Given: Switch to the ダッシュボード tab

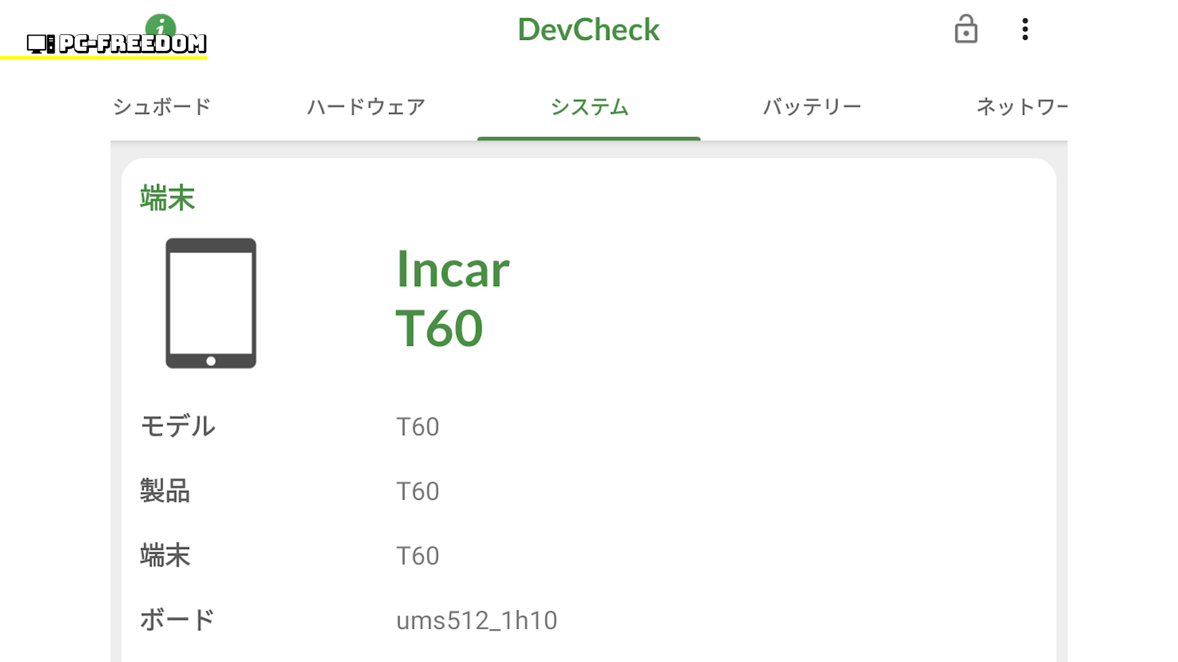Looking at the screenshot, I should pos(162,107).
